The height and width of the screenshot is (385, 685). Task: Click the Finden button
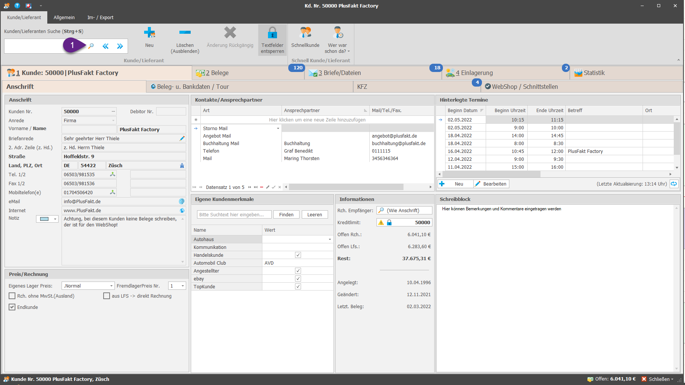point(286,214)
